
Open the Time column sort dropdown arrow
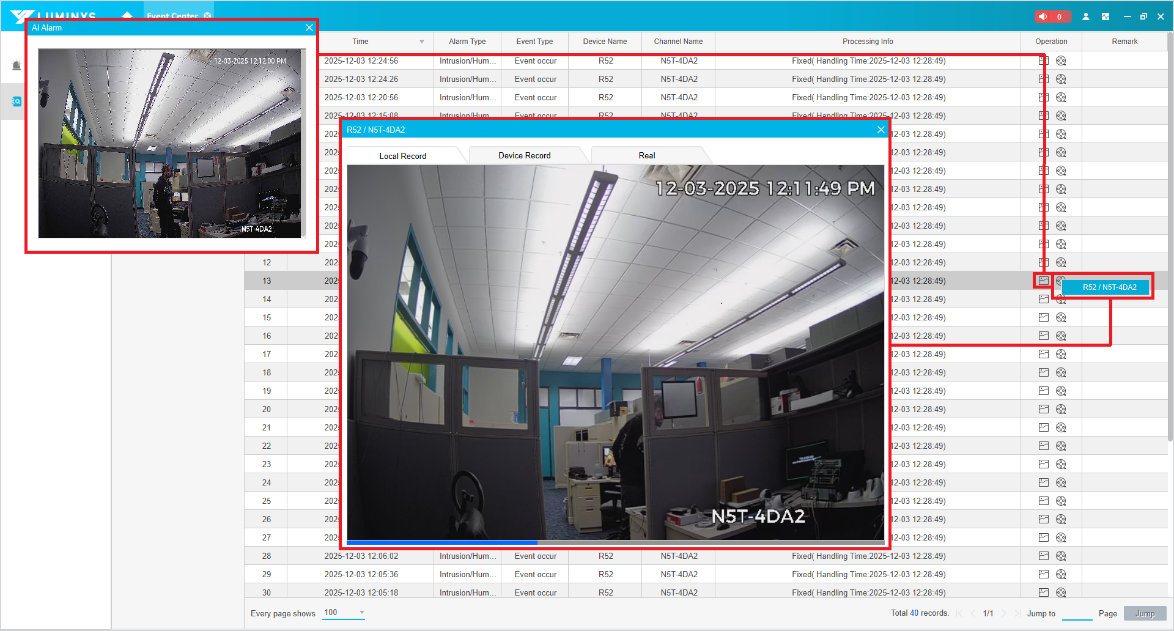[x=422, y=42]
